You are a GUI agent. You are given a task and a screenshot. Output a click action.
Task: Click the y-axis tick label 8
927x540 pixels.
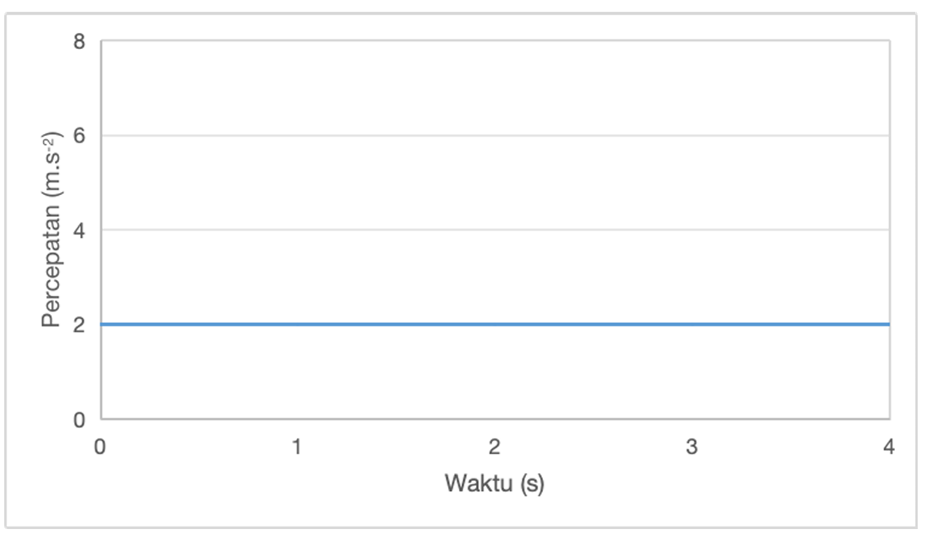pyautogui.click(x=79, y=41)
